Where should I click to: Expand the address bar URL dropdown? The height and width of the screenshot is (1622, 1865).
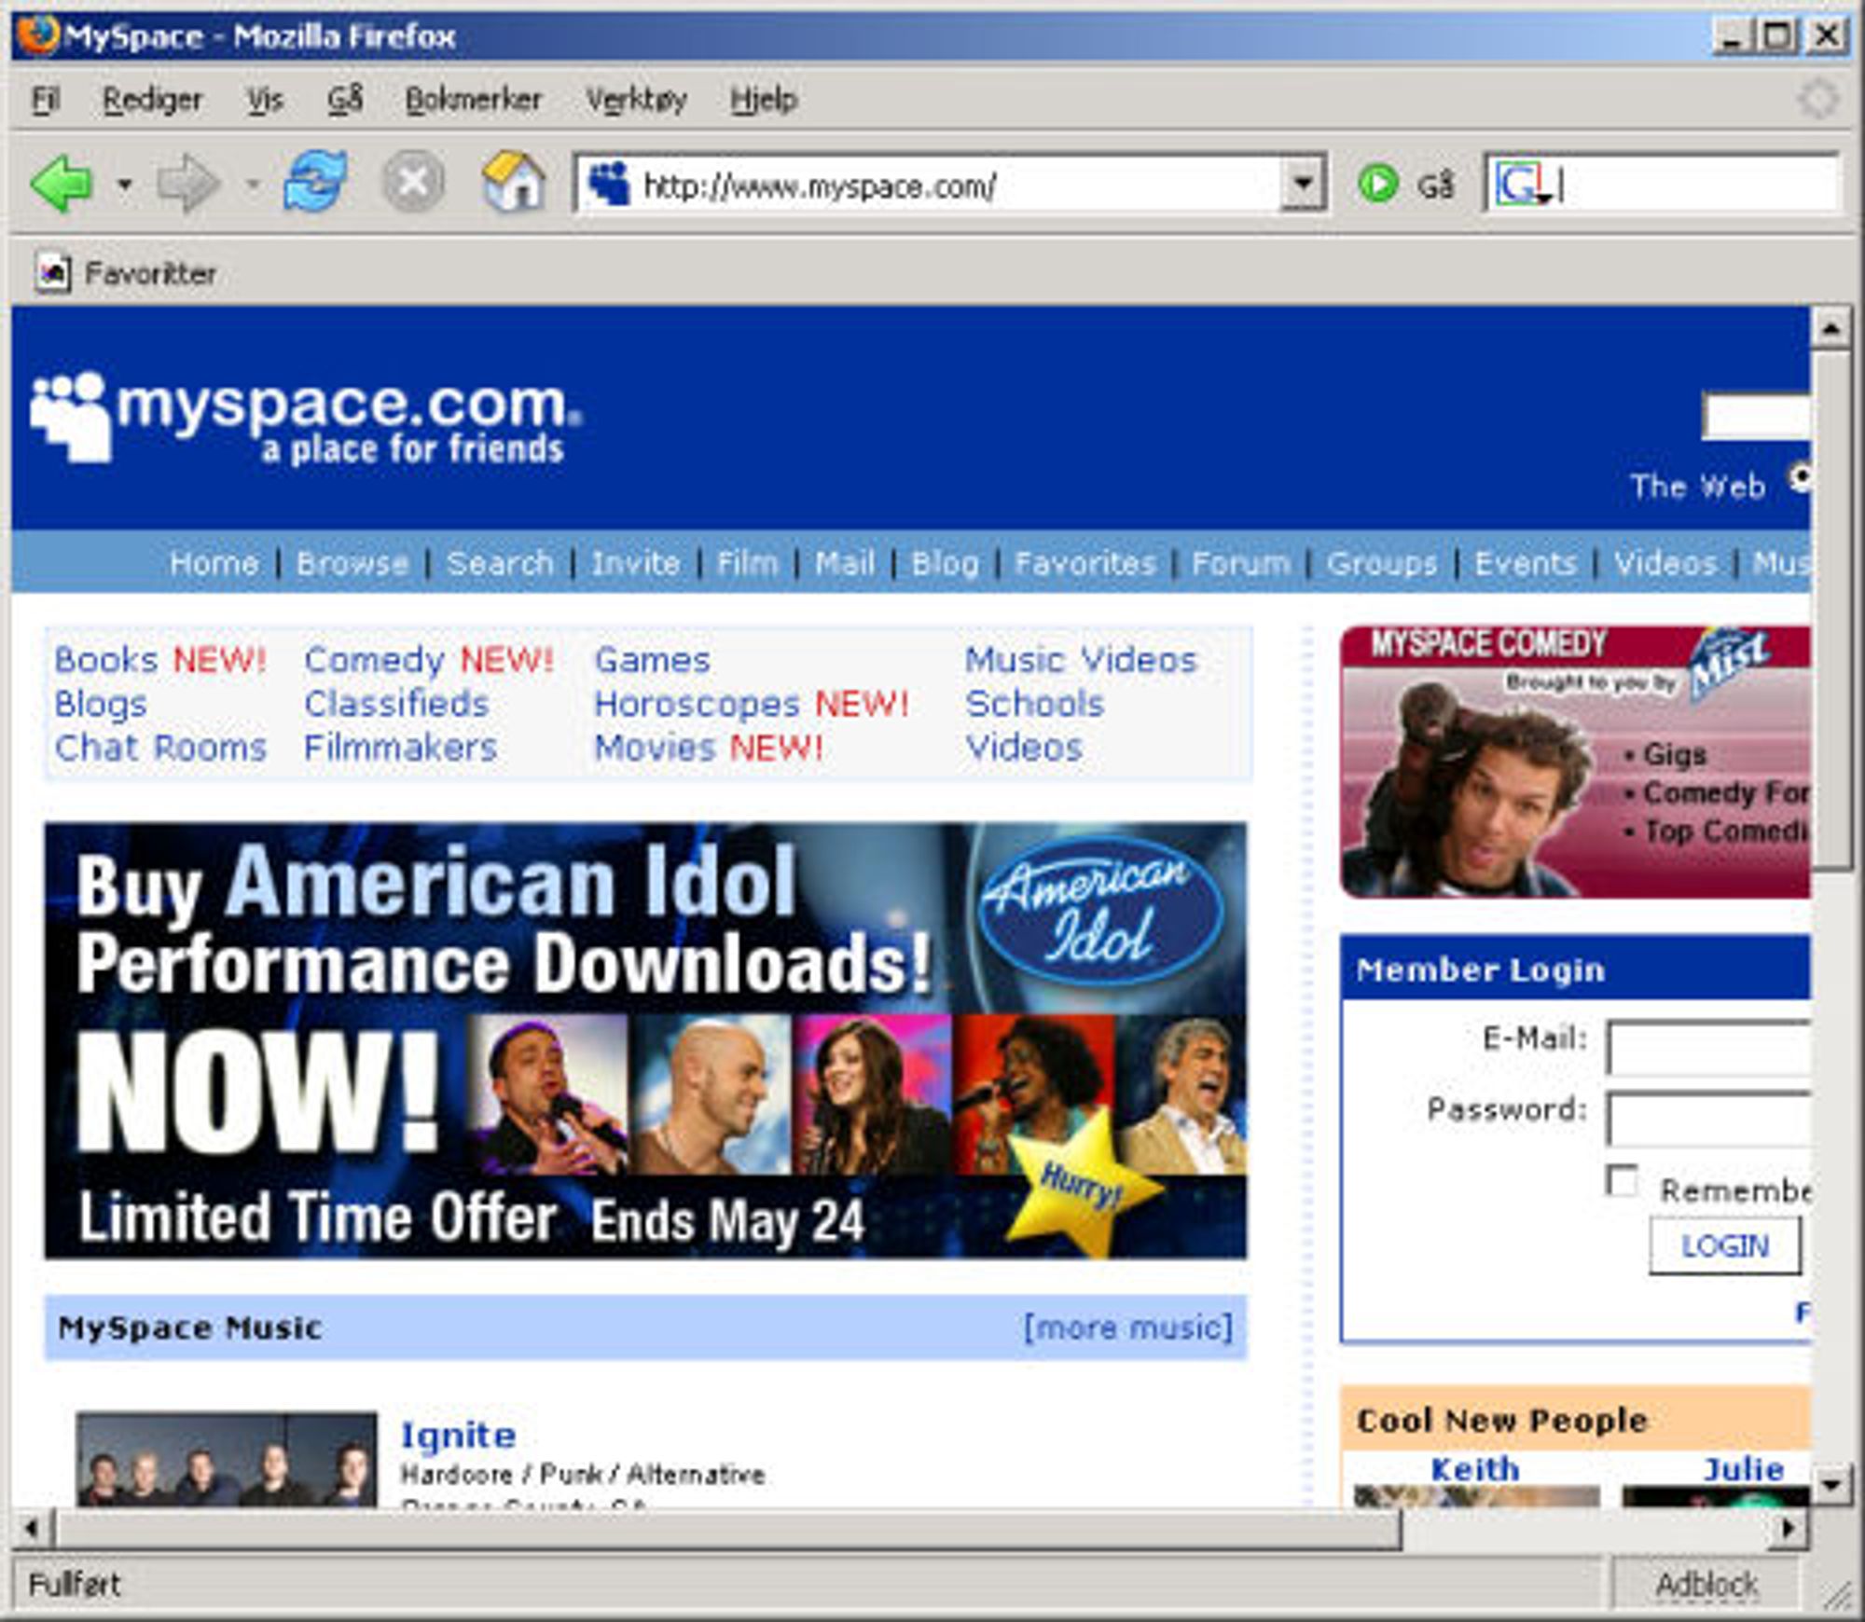[x=1303, y=183]
